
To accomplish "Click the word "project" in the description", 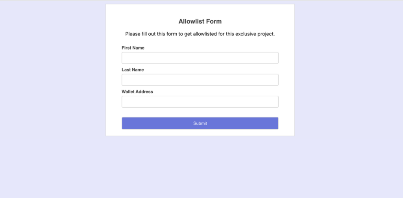I will tap(266, 34).
